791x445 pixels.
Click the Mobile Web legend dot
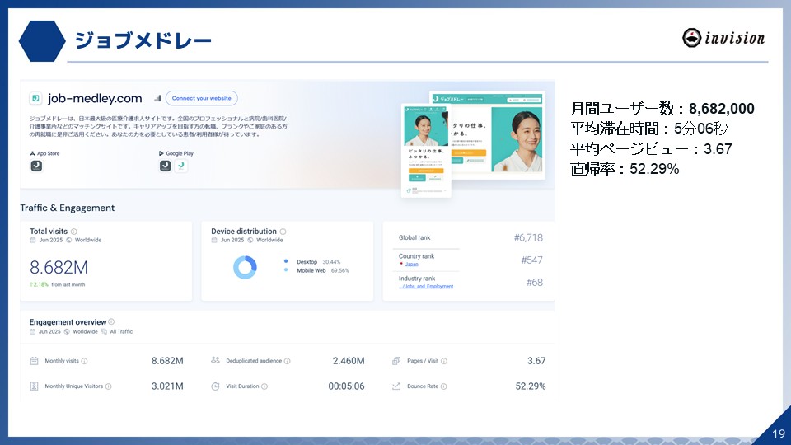286,270
